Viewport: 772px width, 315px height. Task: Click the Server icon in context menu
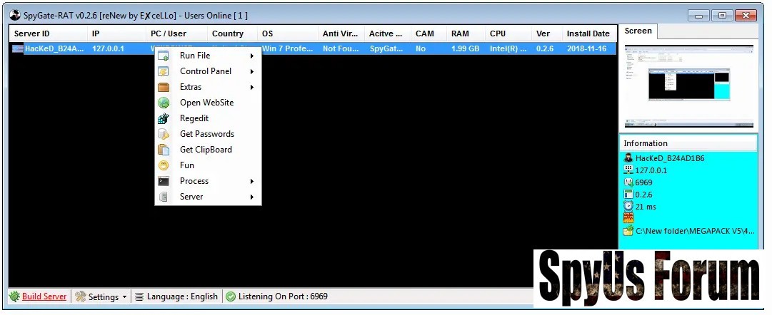(x=164, y=197)
